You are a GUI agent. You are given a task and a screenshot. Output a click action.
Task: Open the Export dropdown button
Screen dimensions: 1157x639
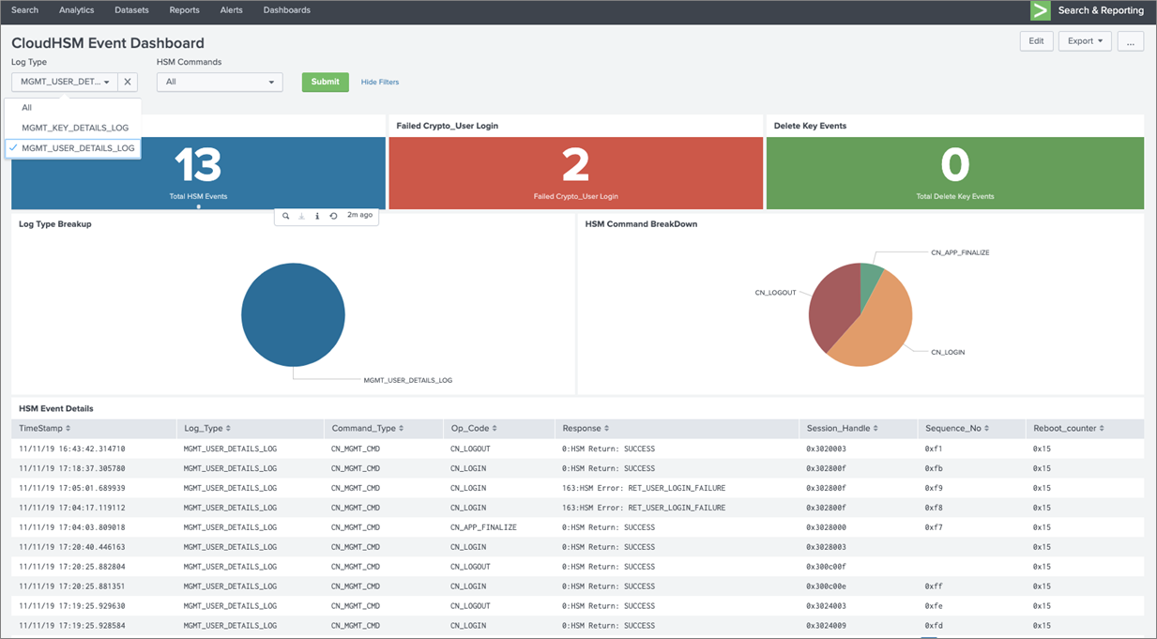coord(1085,41)
